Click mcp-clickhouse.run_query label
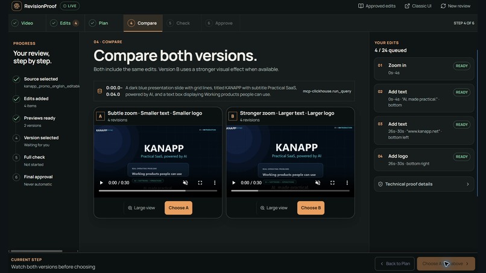The height and width of the screenshot is (273, 486). click(327, 91)
